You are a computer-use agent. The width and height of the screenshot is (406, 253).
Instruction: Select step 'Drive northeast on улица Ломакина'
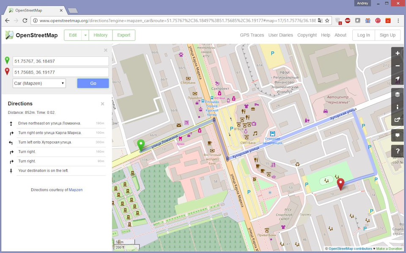(57, 124)
